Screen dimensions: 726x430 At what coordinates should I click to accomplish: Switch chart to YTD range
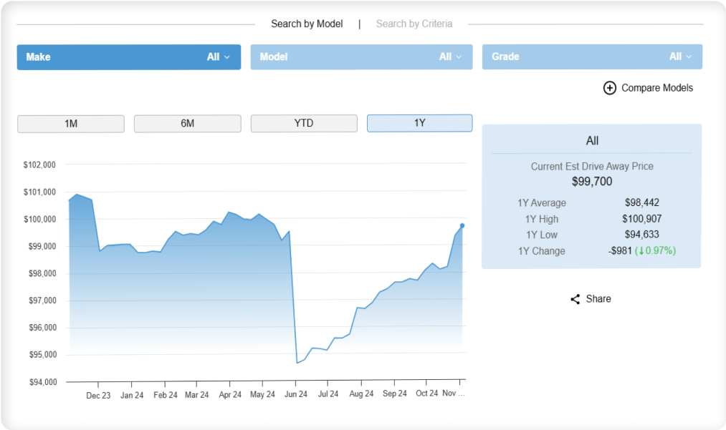[304, 124]
